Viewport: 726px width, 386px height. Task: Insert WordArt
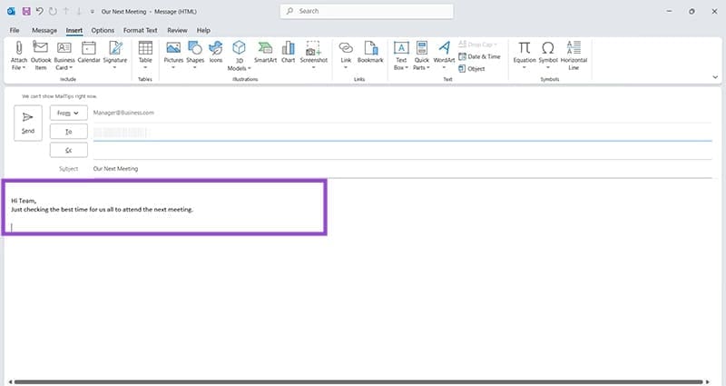click(444, 55)
